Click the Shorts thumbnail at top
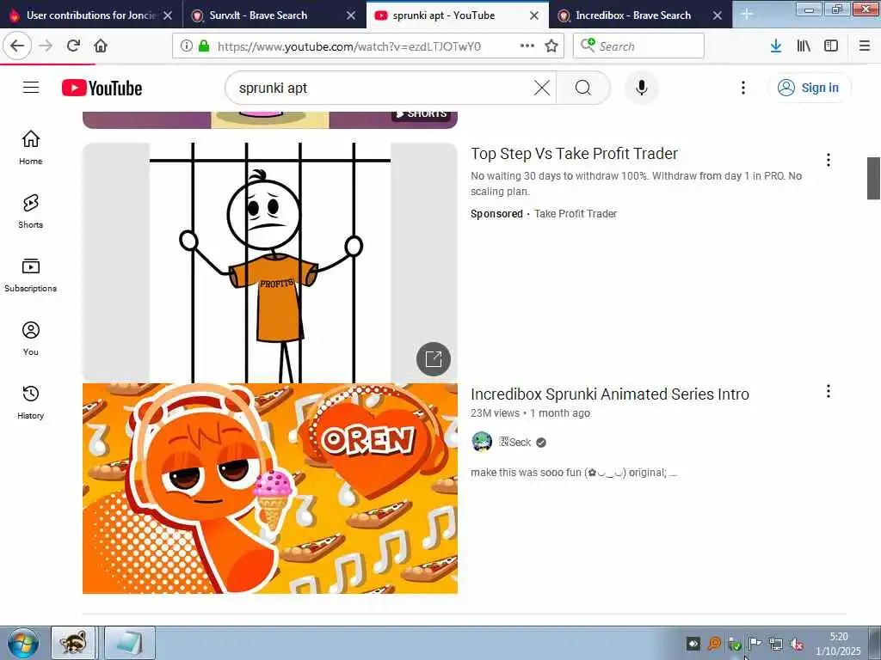Image resolution: width=881 pixels, height=660 pixels. [x=269, y=119]
